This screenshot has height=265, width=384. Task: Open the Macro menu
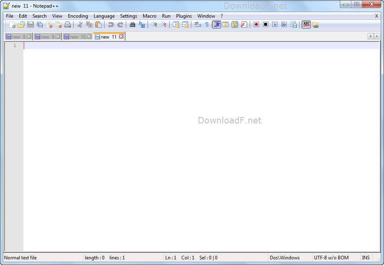click(x=150, y=16)
